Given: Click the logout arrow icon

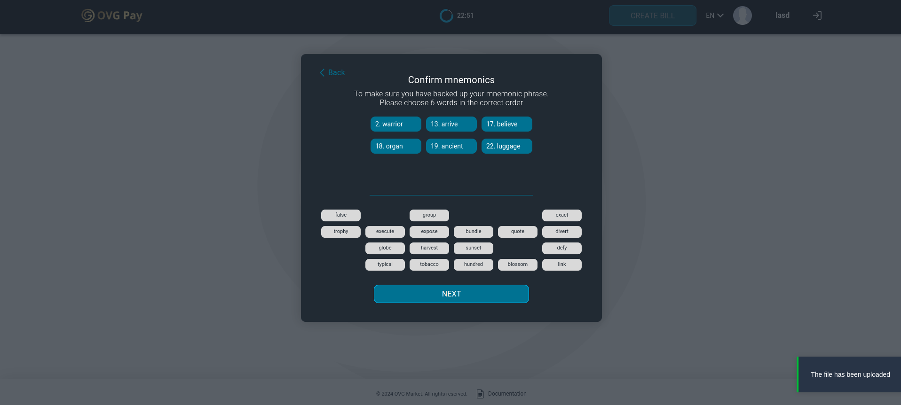Looking at the screenshot, I should pos(817,16).
